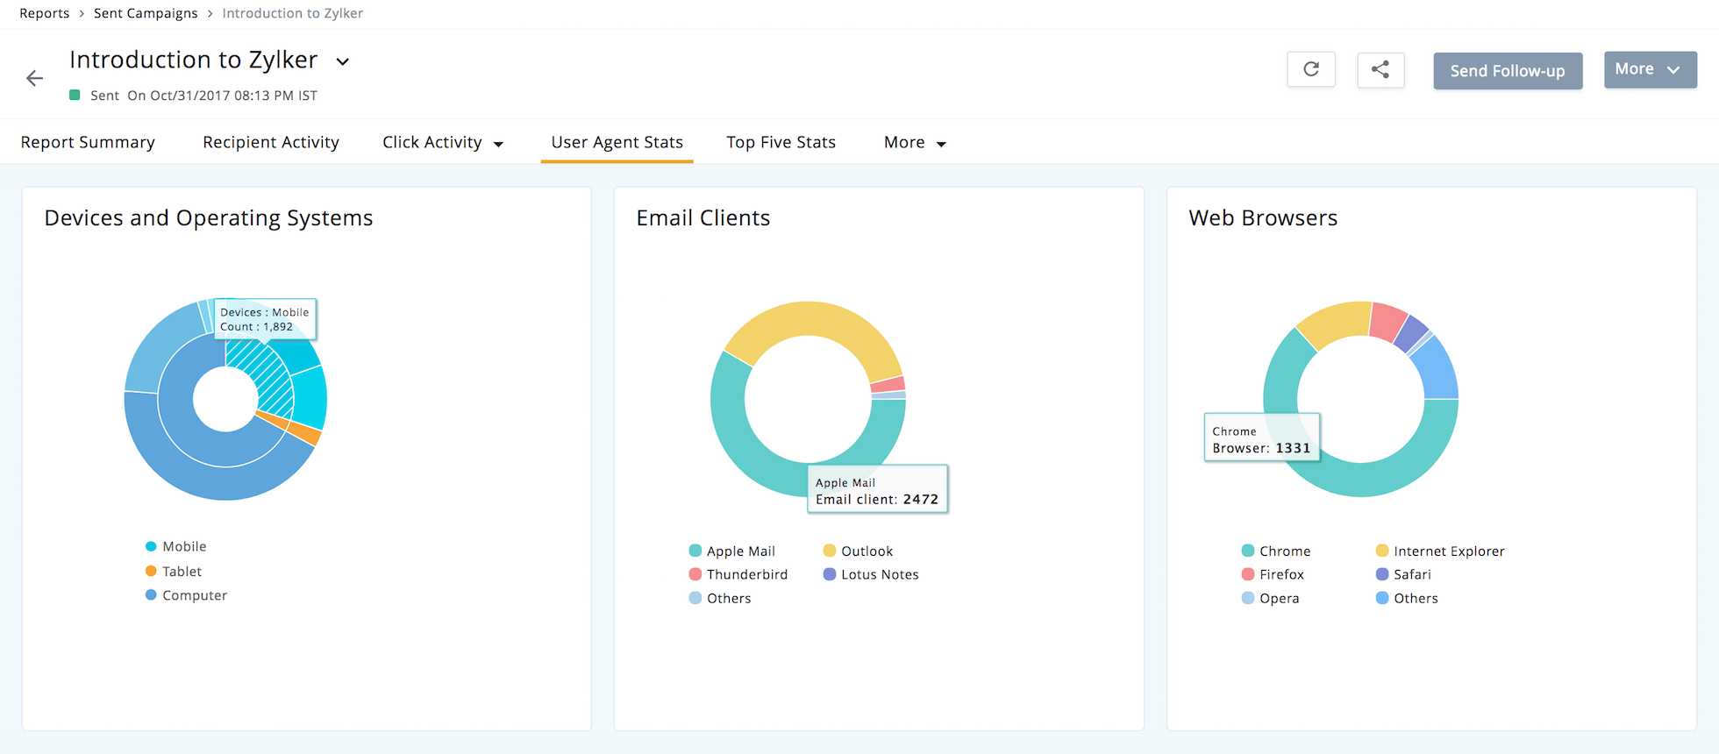
Task: Select the Top Five Stats tab
Action: (x=781, y=143)
